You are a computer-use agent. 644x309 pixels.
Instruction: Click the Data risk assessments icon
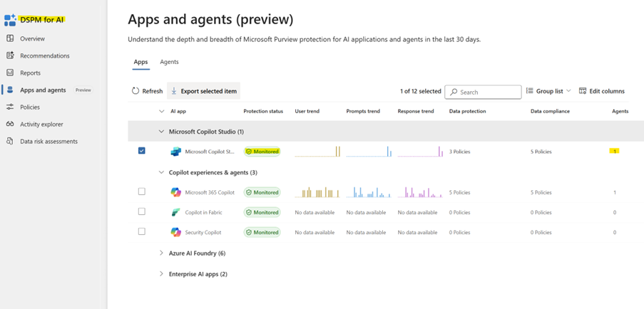coord(10,142)
